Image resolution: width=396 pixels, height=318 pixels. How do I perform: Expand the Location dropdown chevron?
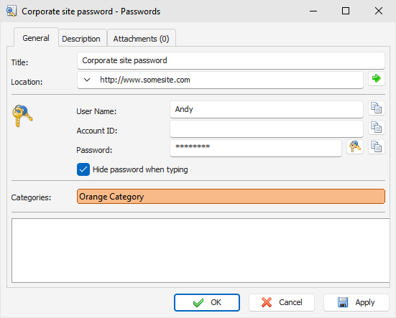coord(87,80)
